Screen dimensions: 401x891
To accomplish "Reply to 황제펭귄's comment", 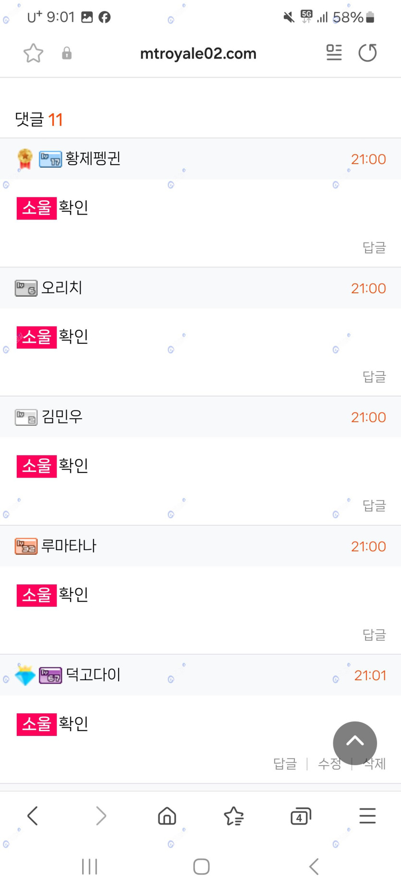I will [374, 248].
